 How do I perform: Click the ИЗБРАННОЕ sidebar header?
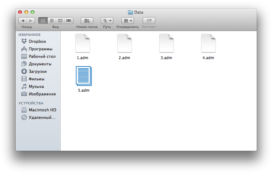[30, 35]
